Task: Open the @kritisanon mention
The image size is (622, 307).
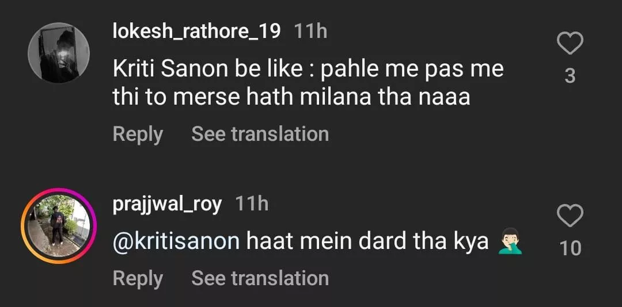Action: pyautogui.click(x=176, y=241)
